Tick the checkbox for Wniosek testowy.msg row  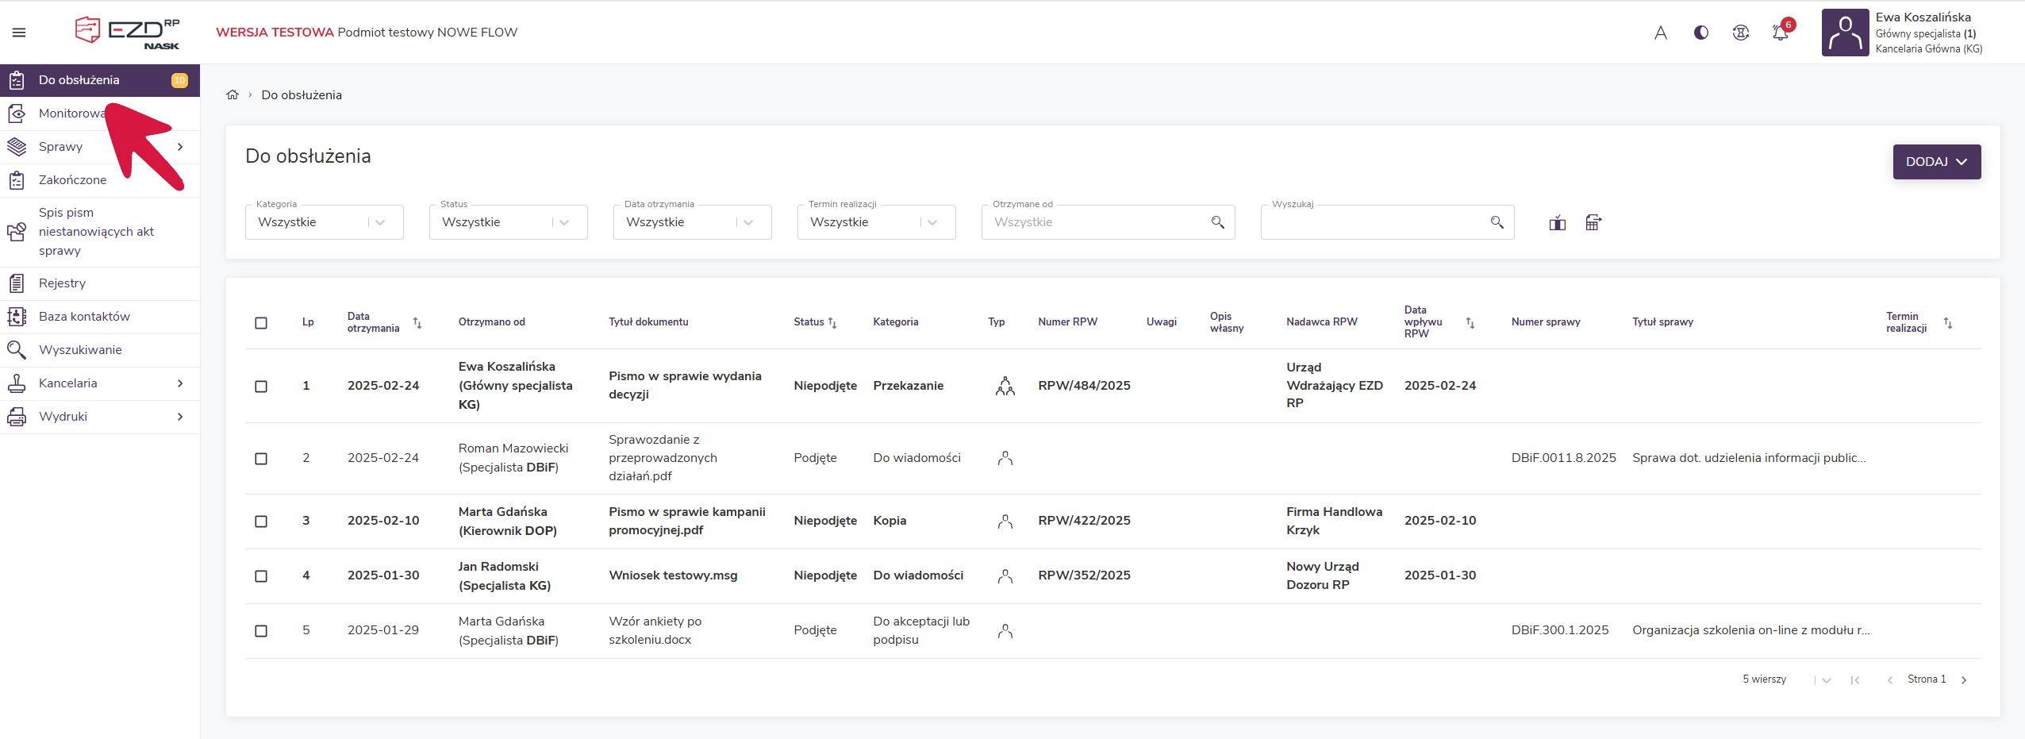pyautogui.click(x=261, y=576)
